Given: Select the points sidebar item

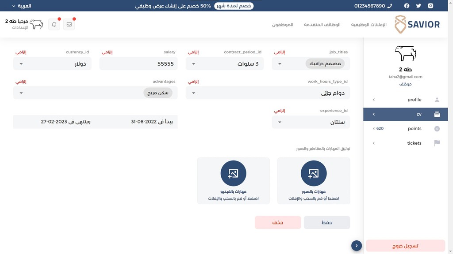Looking at the screenshot, I should [405, 129].
